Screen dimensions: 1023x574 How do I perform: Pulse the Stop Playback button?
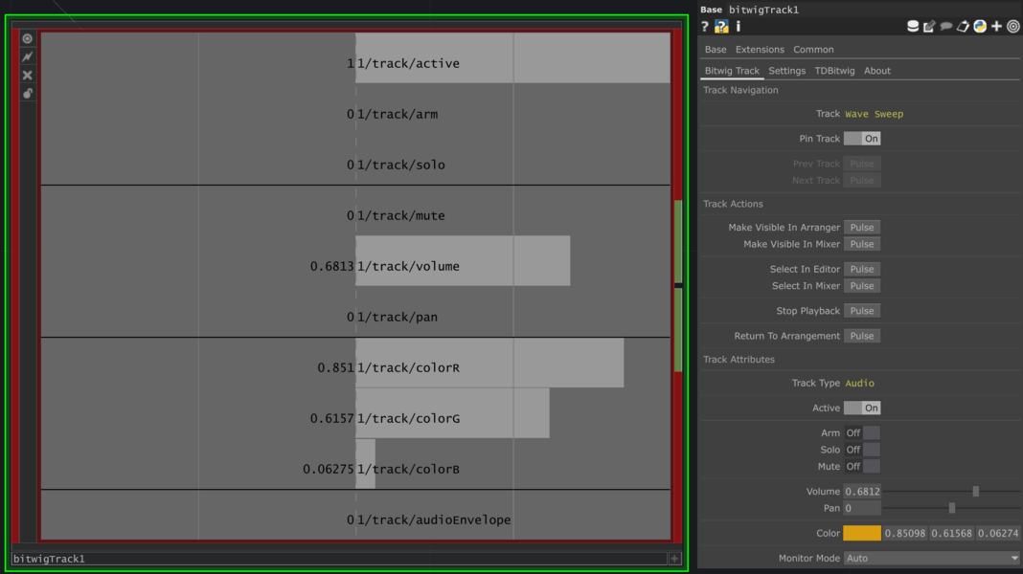(861, 311)
